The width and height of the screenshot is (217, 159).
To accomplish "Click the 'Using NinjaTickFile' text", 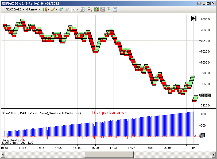I will pyautogui.click(x=13, y=140).
